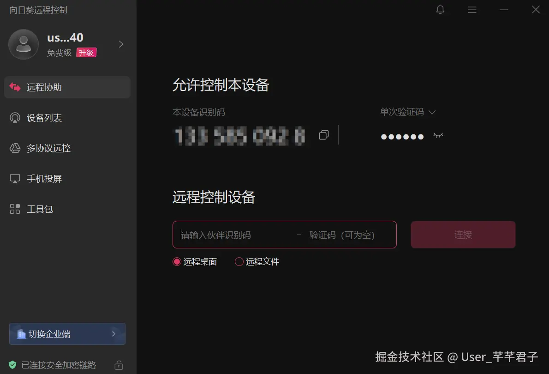The image size is (549, 374).
Task: Click the lock icon in status bar
Action: [x=119, y=365]
